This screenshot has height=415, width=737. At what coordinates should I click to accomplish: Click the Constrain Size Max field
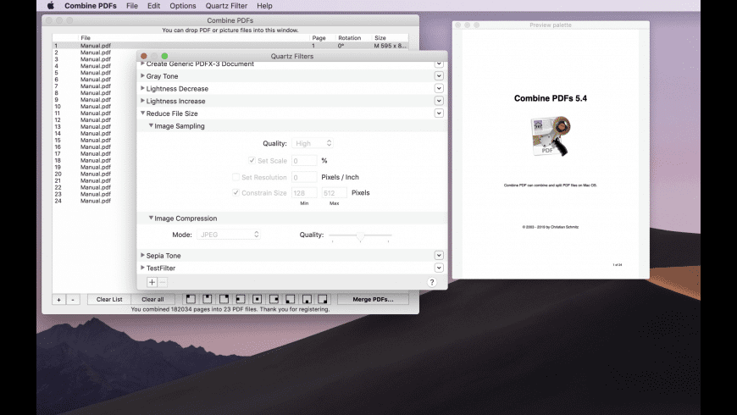point(334,193)
